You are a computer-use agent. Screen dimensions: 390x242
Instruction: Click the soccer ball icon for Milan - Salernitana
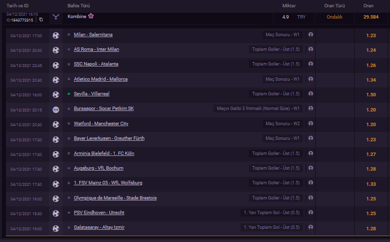point(56,36)
